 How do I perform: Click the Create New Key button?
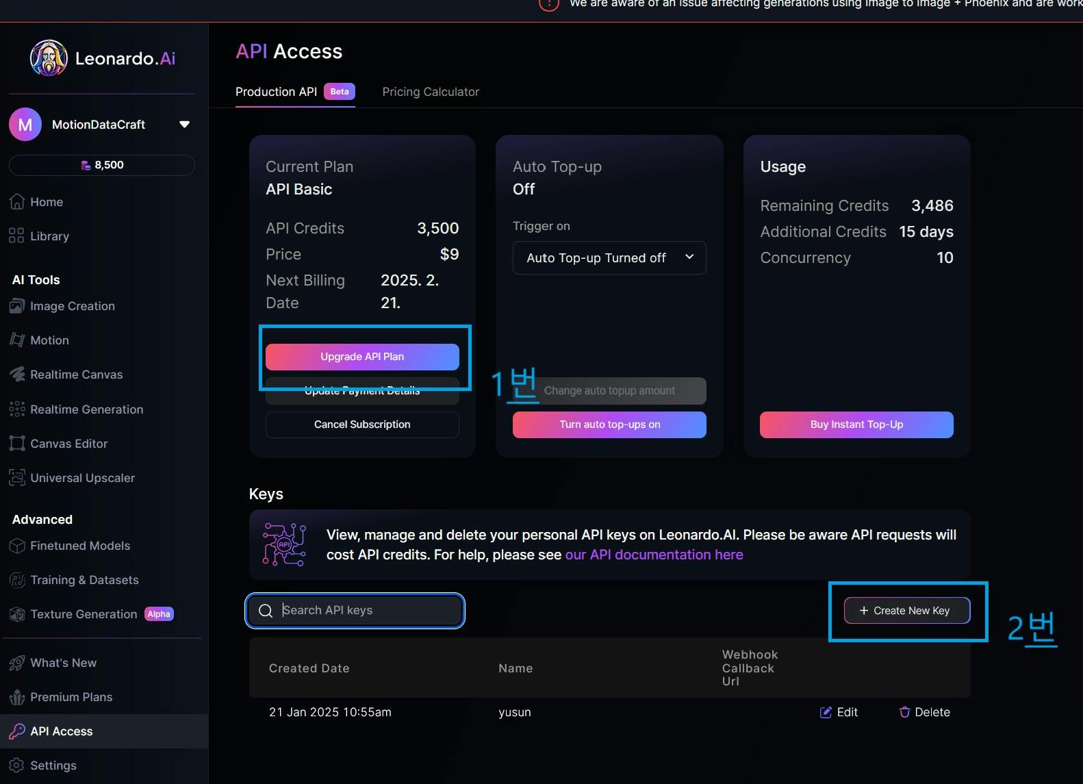[x=906, y=611]
